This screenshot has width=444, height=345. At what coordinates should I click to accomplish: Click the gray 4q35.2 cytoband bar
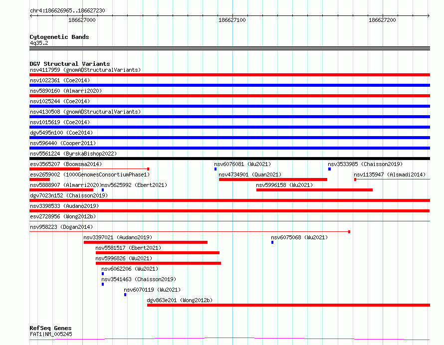[229, 48]
